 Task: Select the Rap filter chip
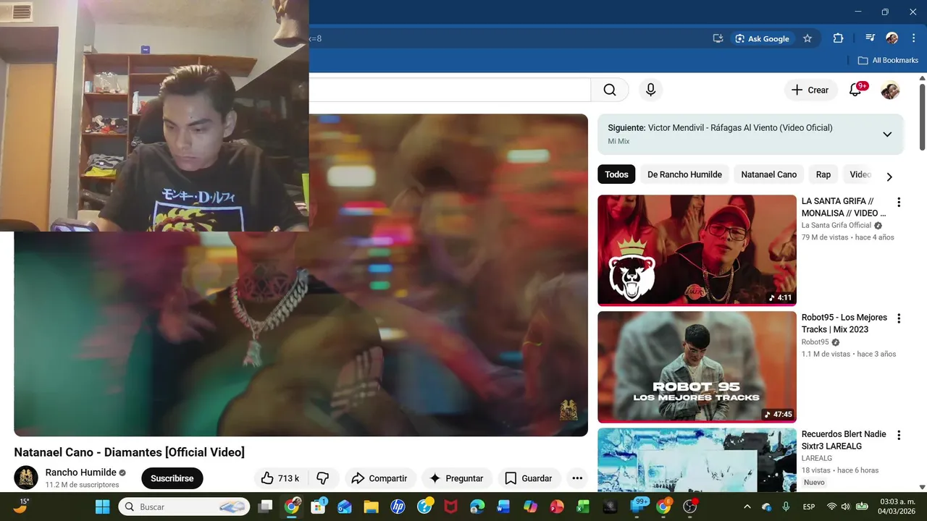coord(823,174)
